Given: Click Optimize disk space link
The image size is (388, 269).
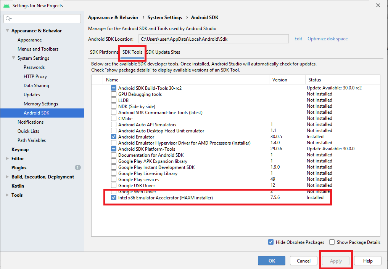Looking at the screenshot, I should pos(327,39).
